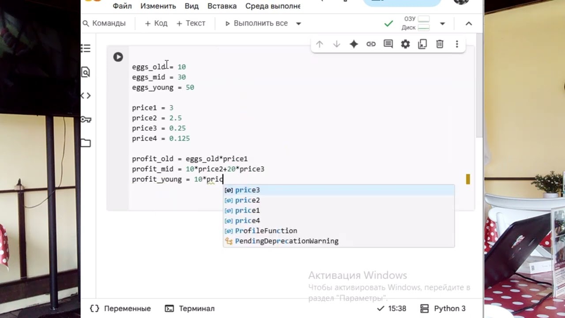Open the code snippets panel
The width and height of the screenshot is (565, 318).
click(x=86, y=96)
